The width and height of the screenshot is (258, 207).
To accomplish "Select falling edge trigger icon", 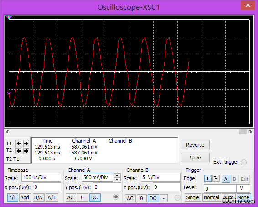I will tap(216, 179).
